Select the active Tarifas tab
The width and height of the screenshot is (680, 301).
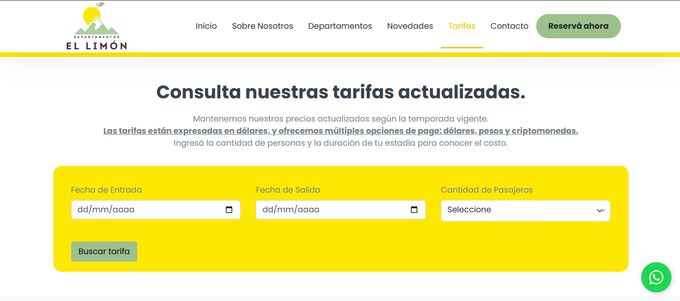(x=462, y=26)
